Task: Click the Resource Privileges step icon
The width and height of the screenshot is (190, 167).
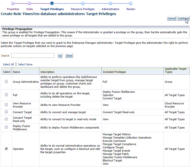Action: click(83, 4)
